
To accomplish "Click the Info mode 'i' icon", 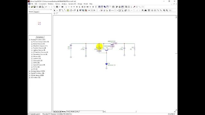I will tap(78, 10).
